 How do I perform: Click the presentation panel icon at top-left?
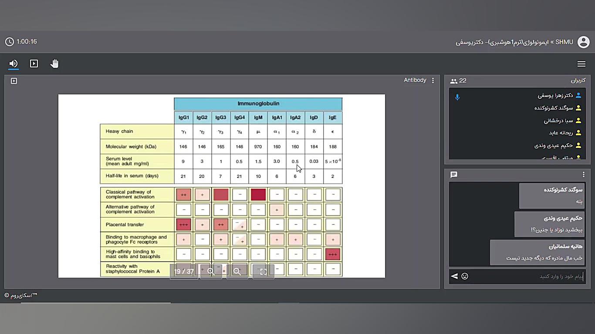pos(14,81)
